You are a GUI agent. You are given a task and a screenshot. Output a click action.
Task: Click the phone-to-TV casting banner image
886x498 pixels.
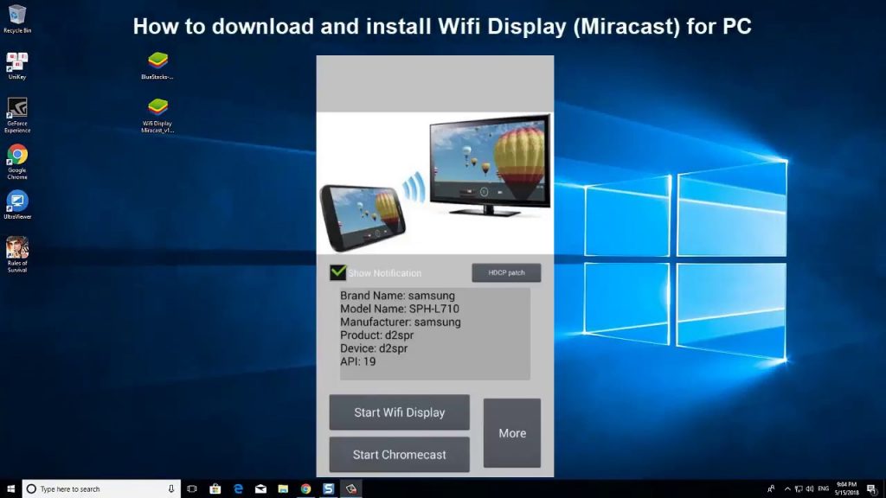pos(435,183)
